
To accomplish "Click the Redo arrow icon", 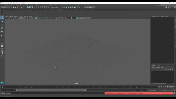I will [22, 7].
